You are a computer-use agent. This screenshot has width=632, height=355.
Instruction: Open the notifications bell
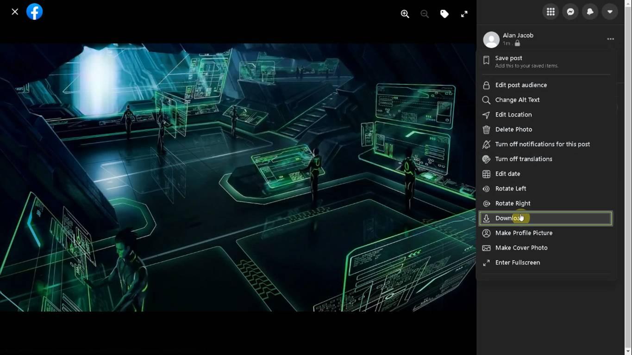point(590,12)
